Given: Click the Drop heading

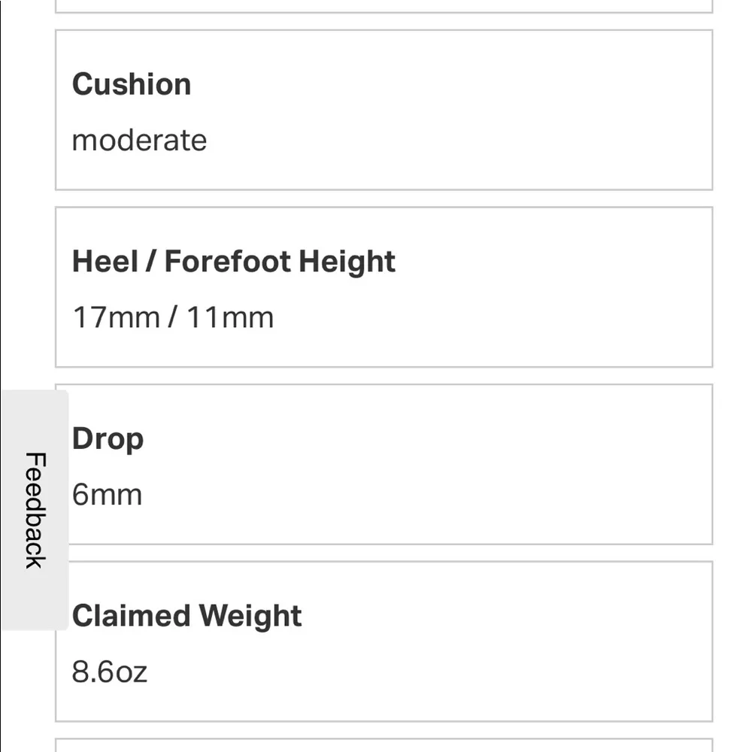Looking at the screenshot, I should pyautogui.click(x=108, y=438).
